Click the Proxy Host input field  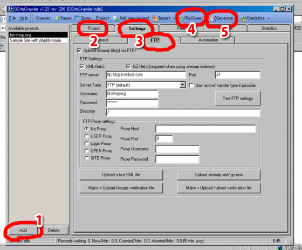coord(205,129)
